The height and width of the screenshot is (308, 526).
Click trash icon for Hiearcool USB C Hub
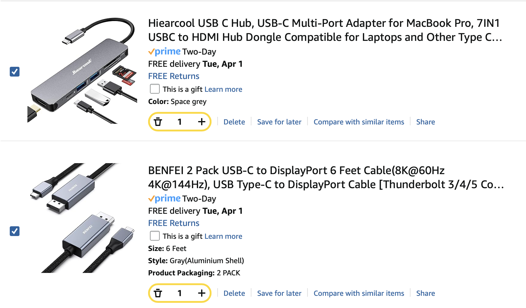coord(158,122)
